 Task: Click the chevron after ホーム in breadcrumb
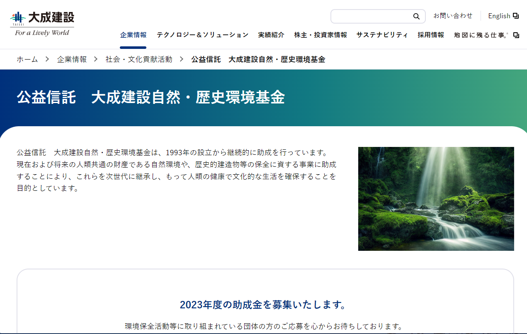[x=47, y=59]
